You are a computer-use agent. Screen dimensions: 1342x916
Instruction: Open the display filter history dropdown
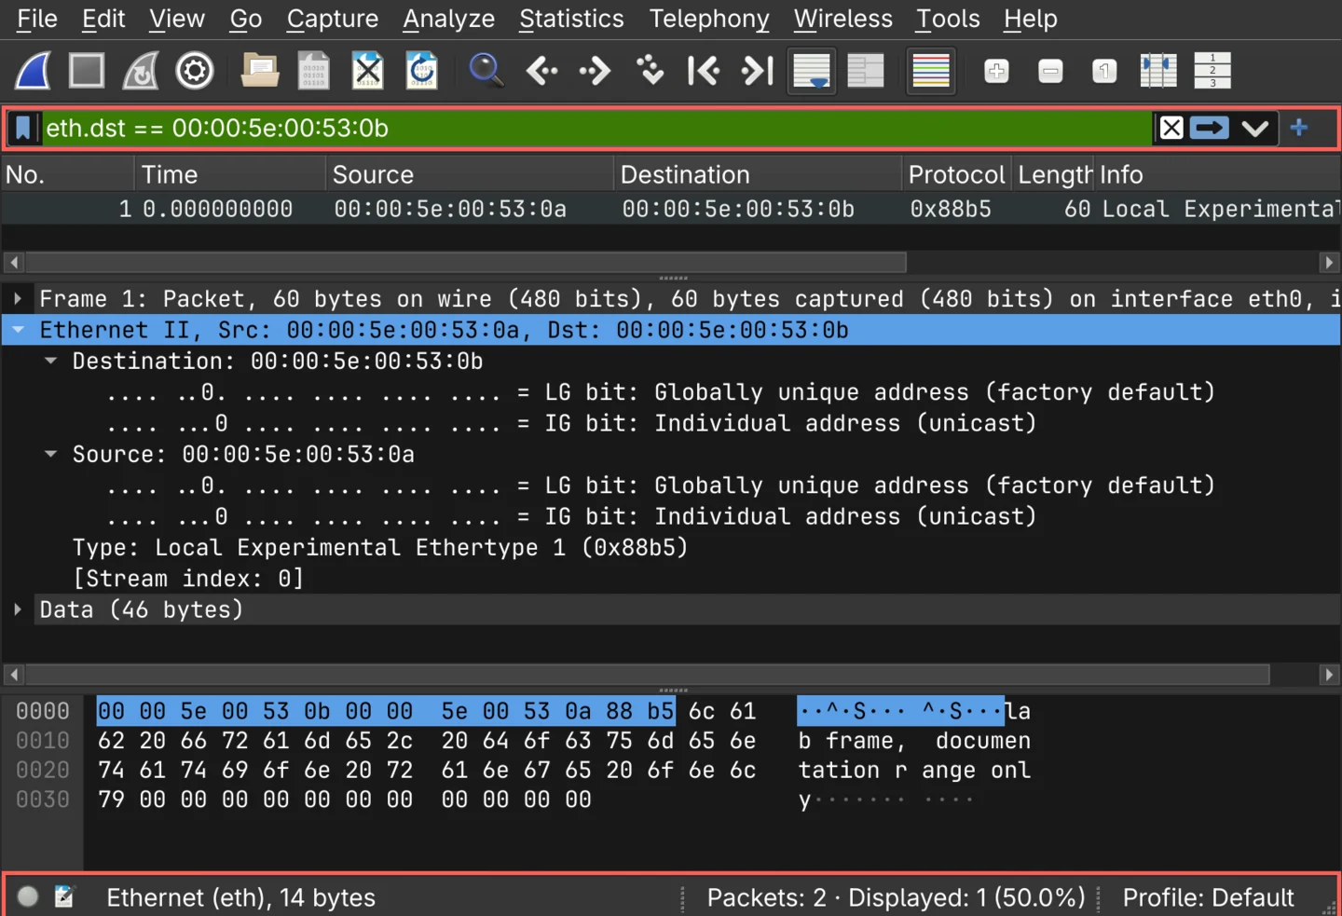click(1255, 129)
